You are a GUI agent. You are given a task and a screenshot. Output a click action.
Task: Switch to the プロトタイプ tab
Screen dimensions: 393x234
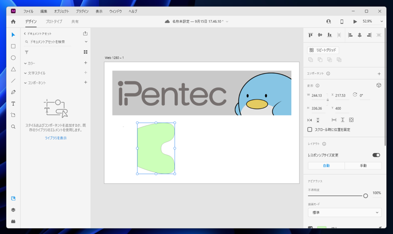(54, 22)
